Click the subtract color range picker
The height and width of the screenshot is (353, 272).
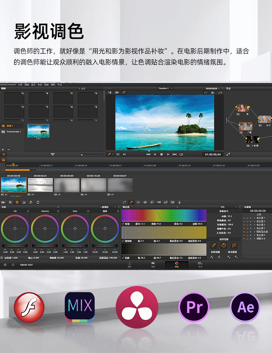(x=219, y=257)
